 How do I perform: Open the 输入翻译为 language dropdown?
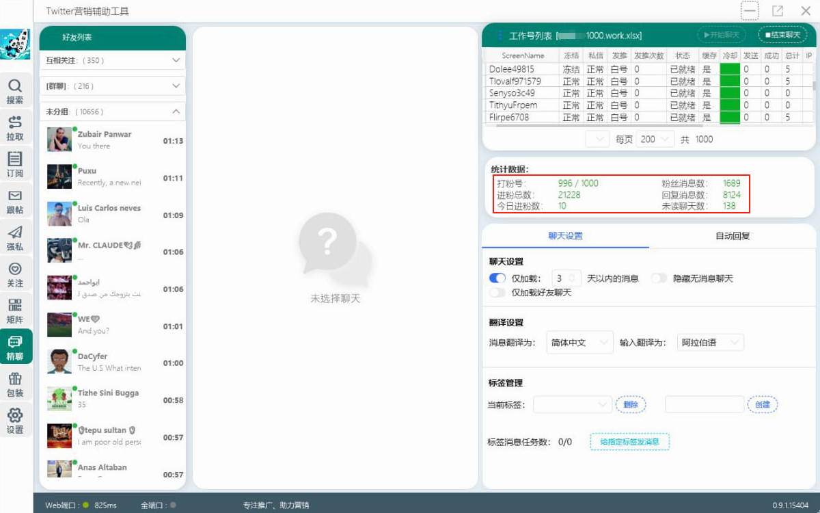[710, 343]
